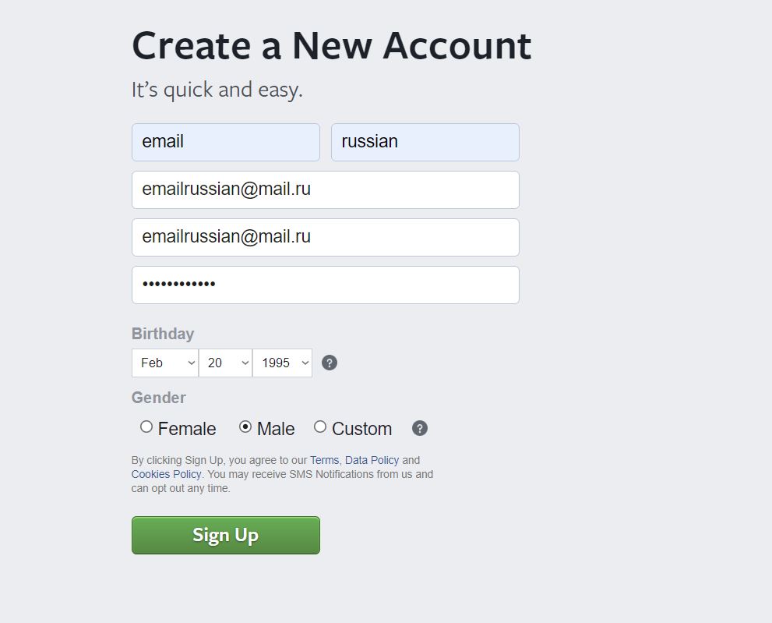Click the Male gender label text
The height and width of the screenshot is (623, 772).
pyautogui.click(x=276, y=429)
